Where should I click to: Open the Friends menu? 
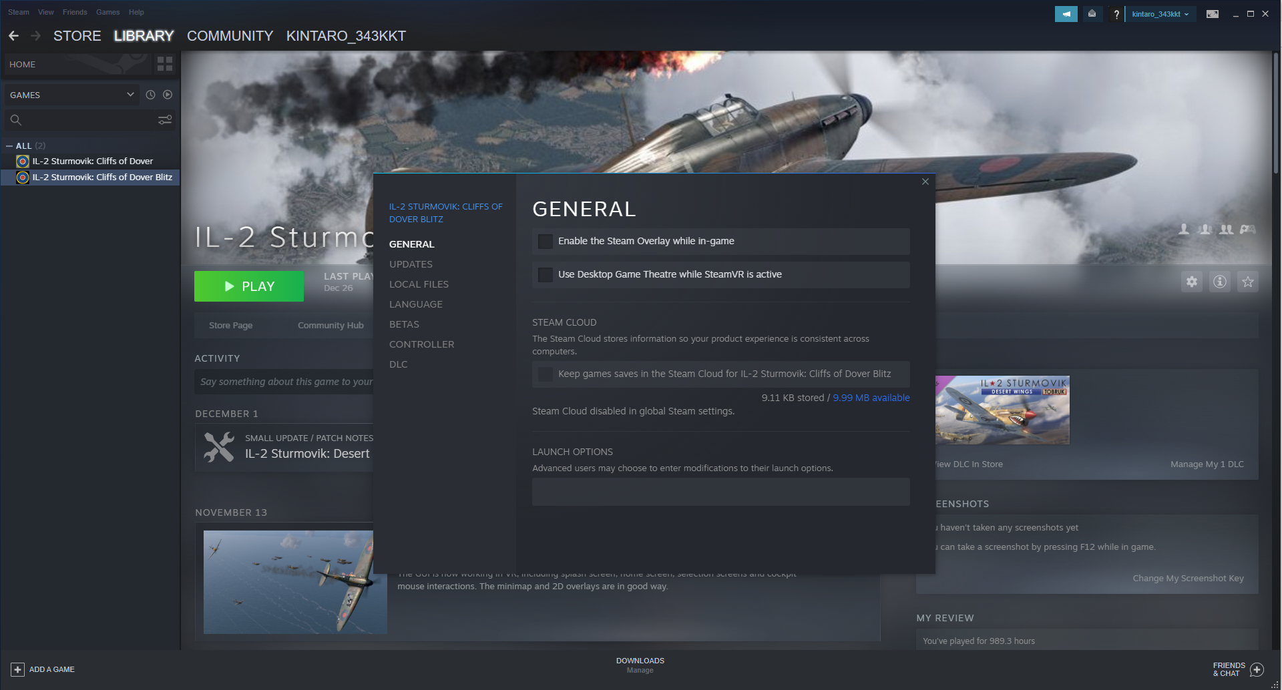point(75,12)
